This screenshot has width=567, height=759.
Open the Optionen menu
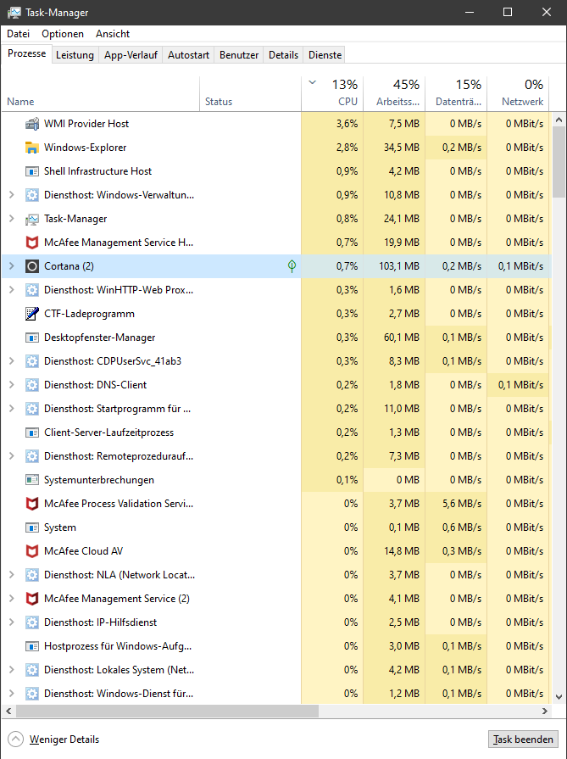tap(63, 34)
